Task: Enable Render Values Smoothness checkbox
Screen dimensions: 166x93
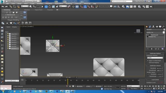Action: [x=148, y=76]
